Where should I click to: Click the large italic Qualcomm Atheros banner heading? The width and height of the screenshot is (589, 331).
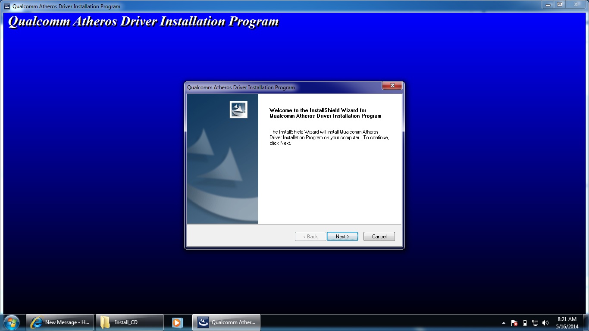[144, 22]
